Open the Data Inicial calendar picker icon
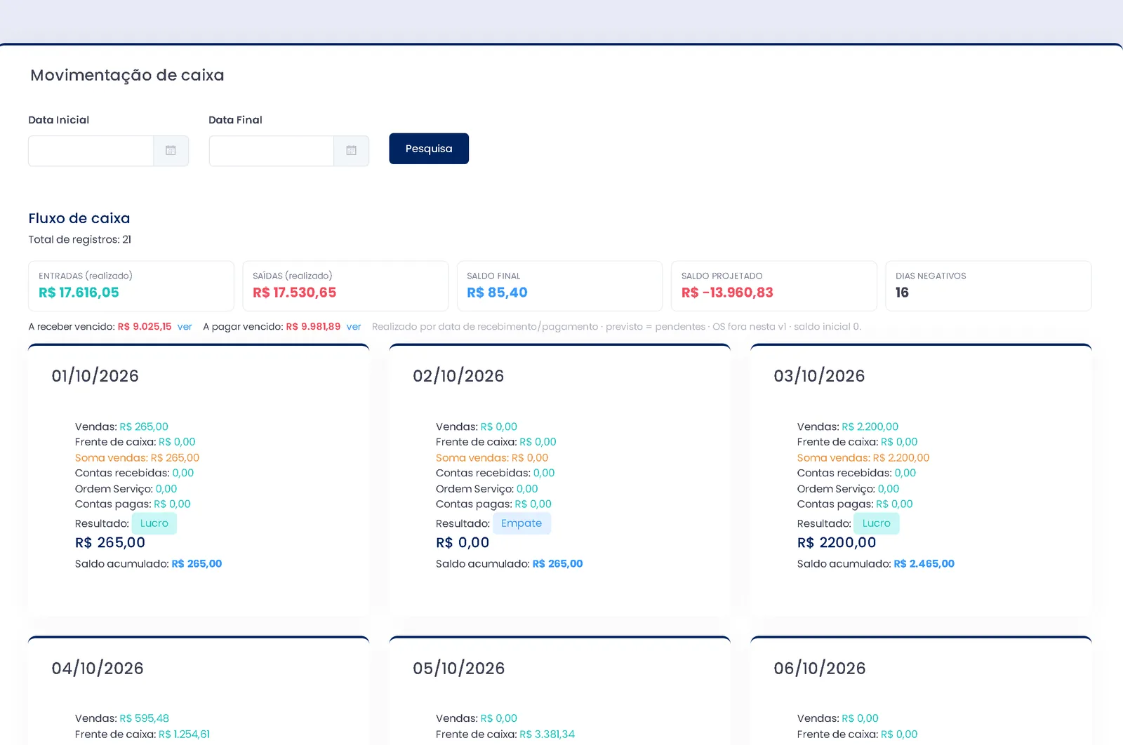The height and width of the screenshot is (745, 1123). coord(171,151)
